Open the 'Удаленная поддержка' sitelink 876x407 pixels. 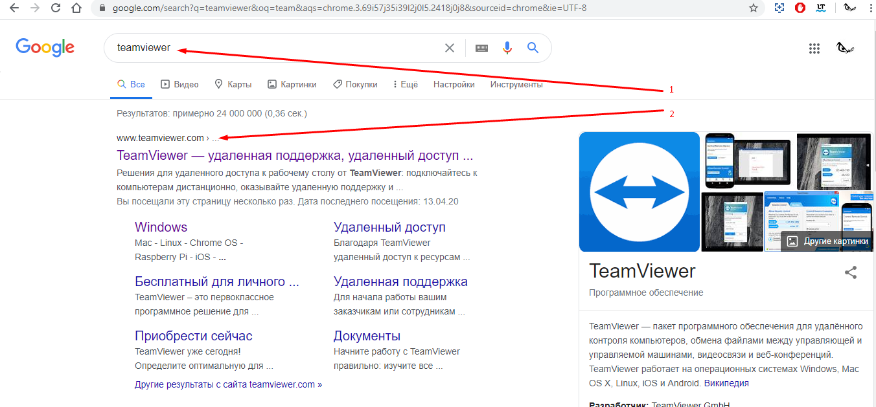click(400, 281)
